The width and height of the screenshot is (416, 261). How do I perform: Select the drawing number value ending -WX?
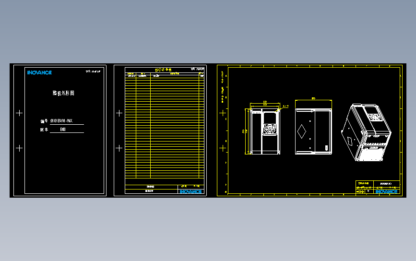click(x=61, y=121)
